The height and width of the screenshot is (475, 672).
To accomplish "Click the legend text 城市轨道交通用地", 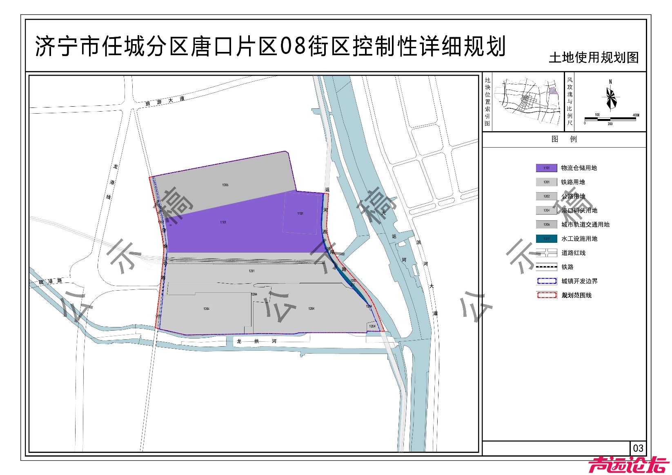I will [x=585, y=224].
